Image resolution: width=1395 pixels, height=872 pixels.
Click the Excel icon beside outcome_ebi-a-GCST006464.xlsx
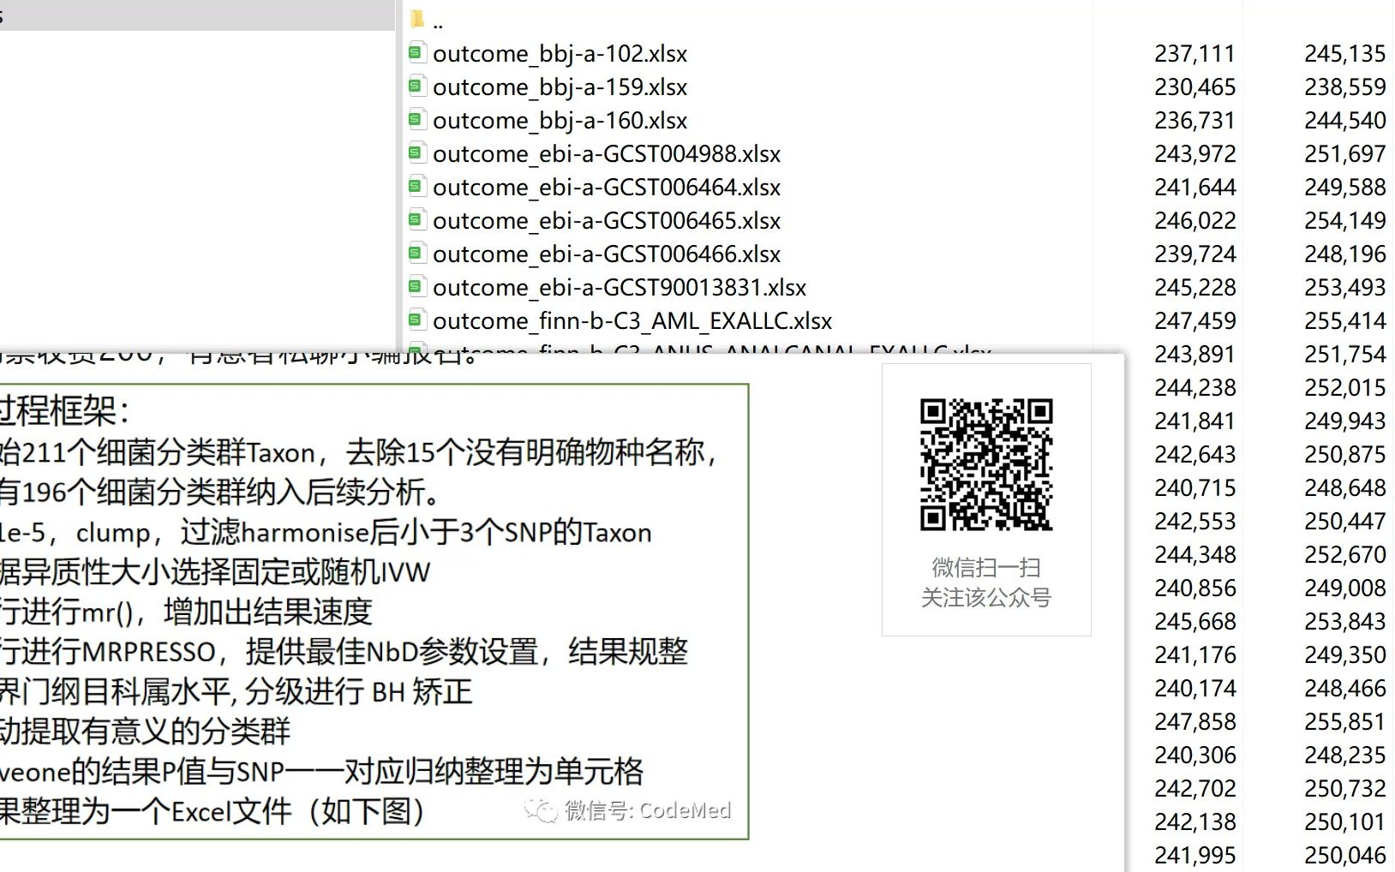coord(416,187)
